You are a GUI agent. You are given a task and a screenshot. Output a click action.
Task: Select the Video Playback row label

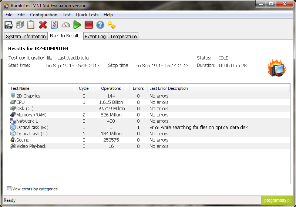[x=31, y=146]
